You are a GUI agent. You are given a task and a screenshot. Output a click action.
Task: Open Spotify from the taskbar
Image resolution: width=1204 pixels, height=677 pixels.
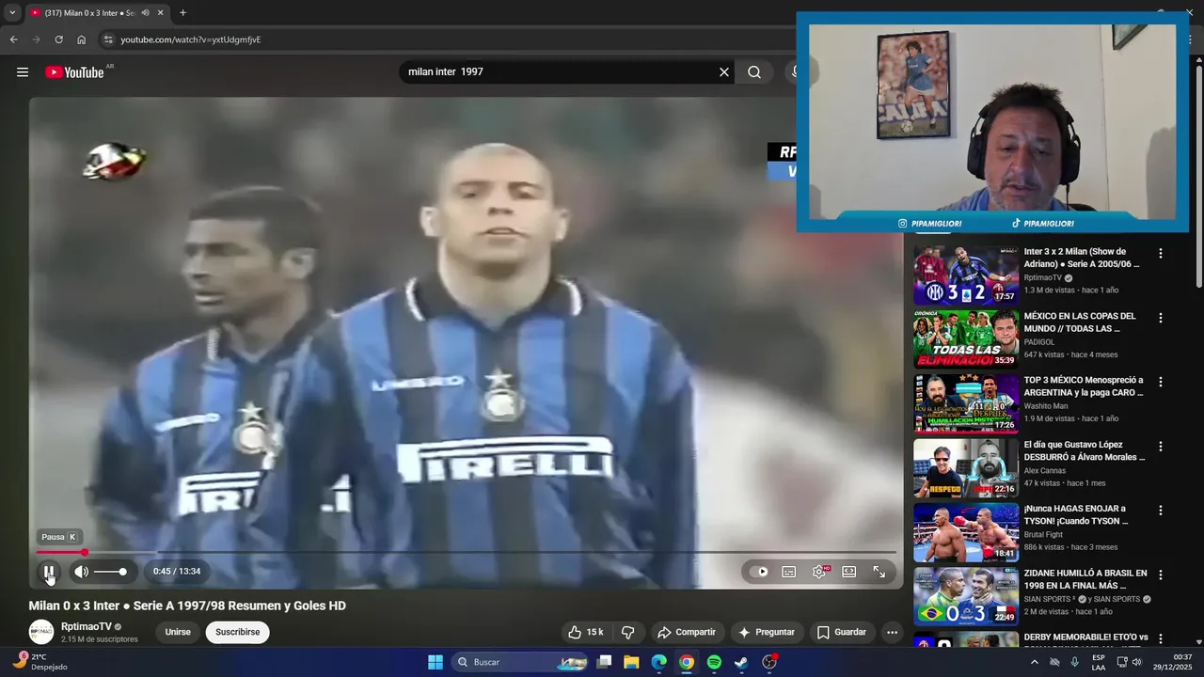pyautogui.click(x=714, y=662)
